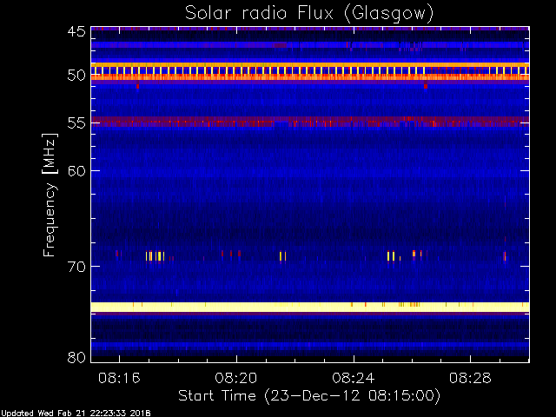The width and height of the screenshot is (556, 417).
Task: Click the 60 frequency tick label
Action: (x=76, y=171)
